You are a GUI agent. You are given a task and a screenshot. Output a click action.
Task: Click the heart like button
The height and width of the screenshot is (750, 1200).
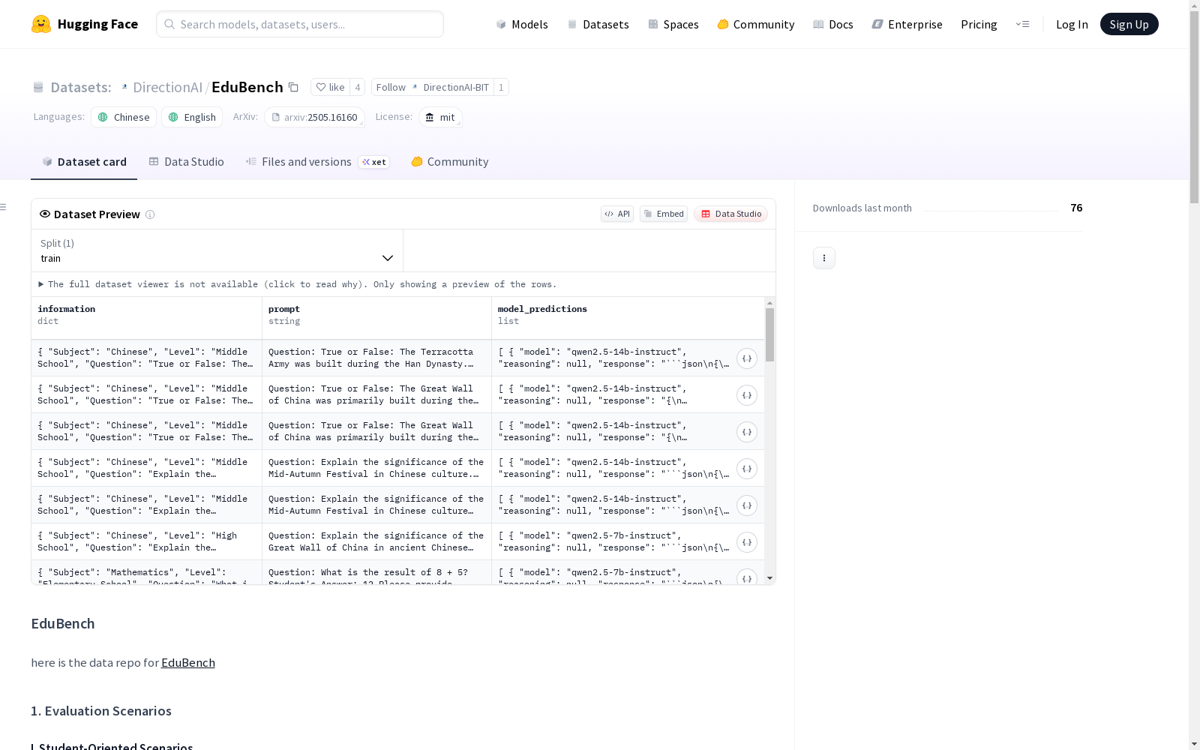point(330,87)
